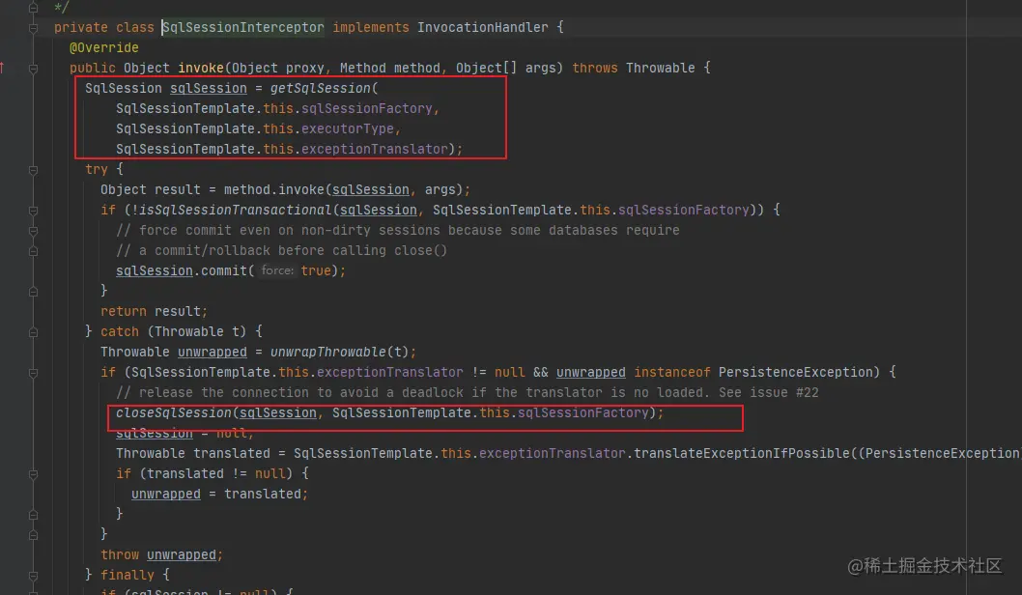
Task: Click translateExceptionIfPossible method call
Action: coord(742,453)
